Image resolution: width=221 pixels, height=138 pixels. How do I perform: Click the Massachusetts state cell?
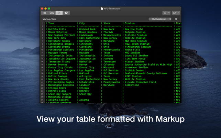coord(112,35)
